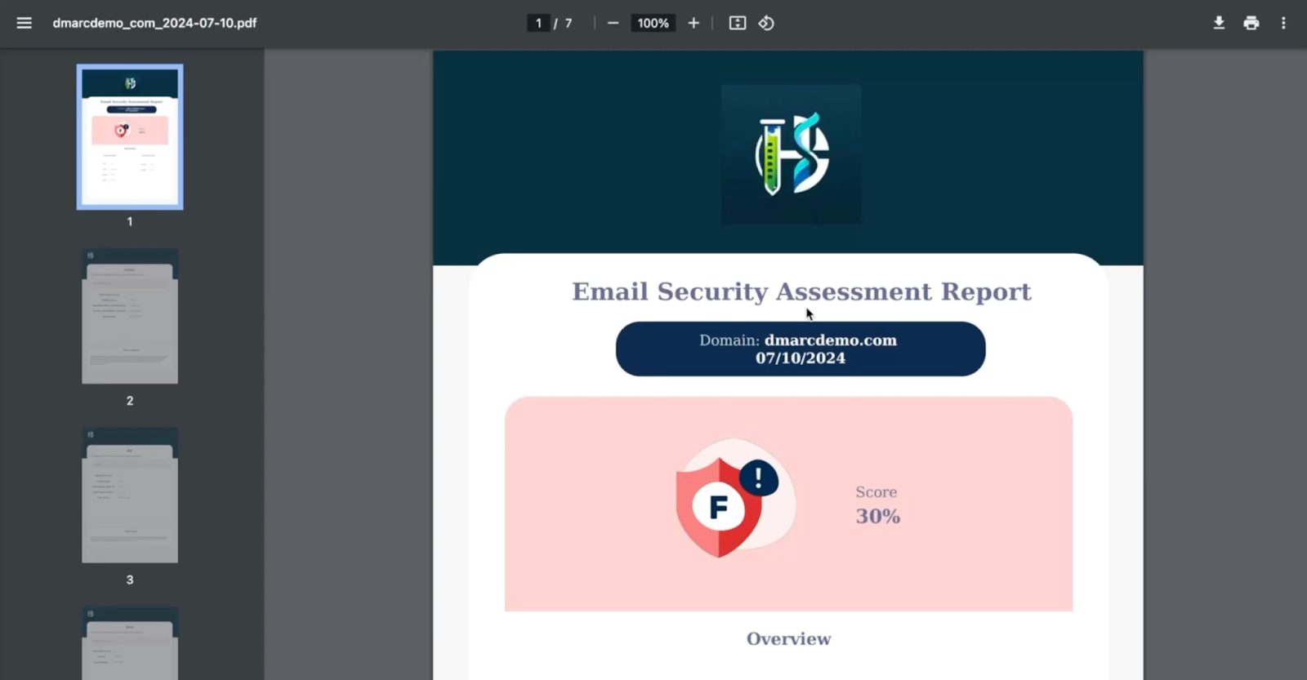The image size is (1307, 680).
Task: Click the 100% zoom level field
Action: tap(653, 23)
